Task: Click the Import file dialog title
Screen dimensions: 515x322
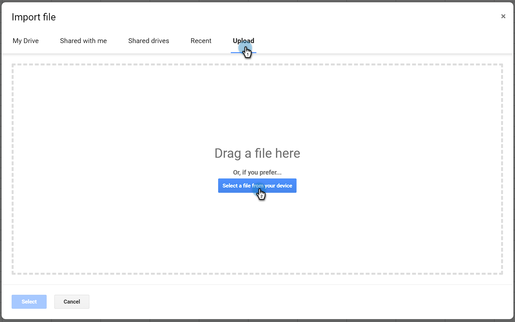Action: pos(34,17)
